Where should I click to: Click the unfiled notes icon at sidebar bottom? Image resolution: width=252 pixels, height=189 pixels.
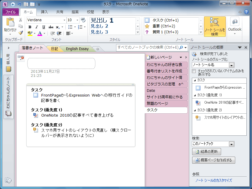pyautogui.click(x=8, y=180)
